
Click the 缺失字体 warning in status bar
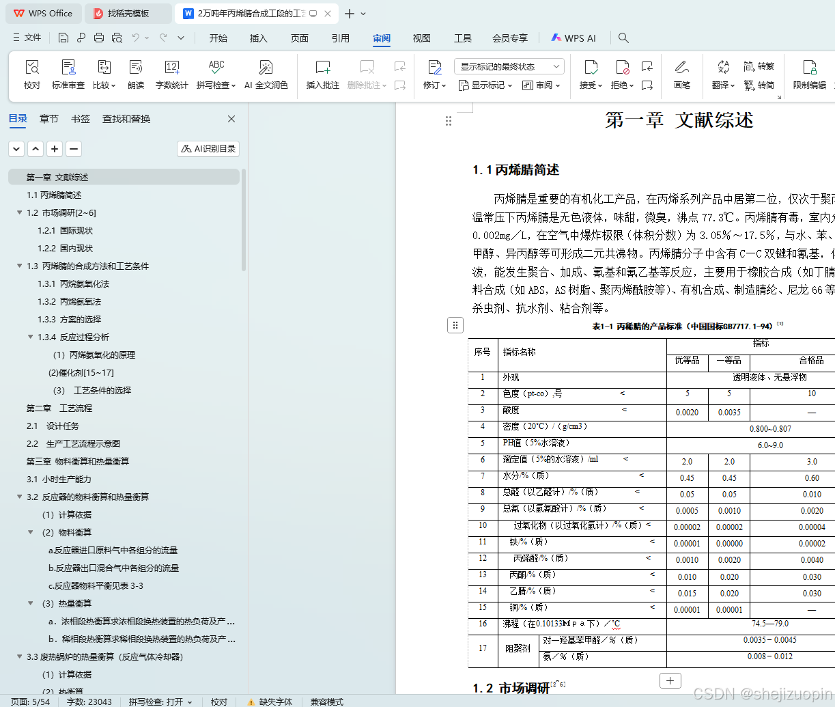pyautogui.click(x=270, y=702)
